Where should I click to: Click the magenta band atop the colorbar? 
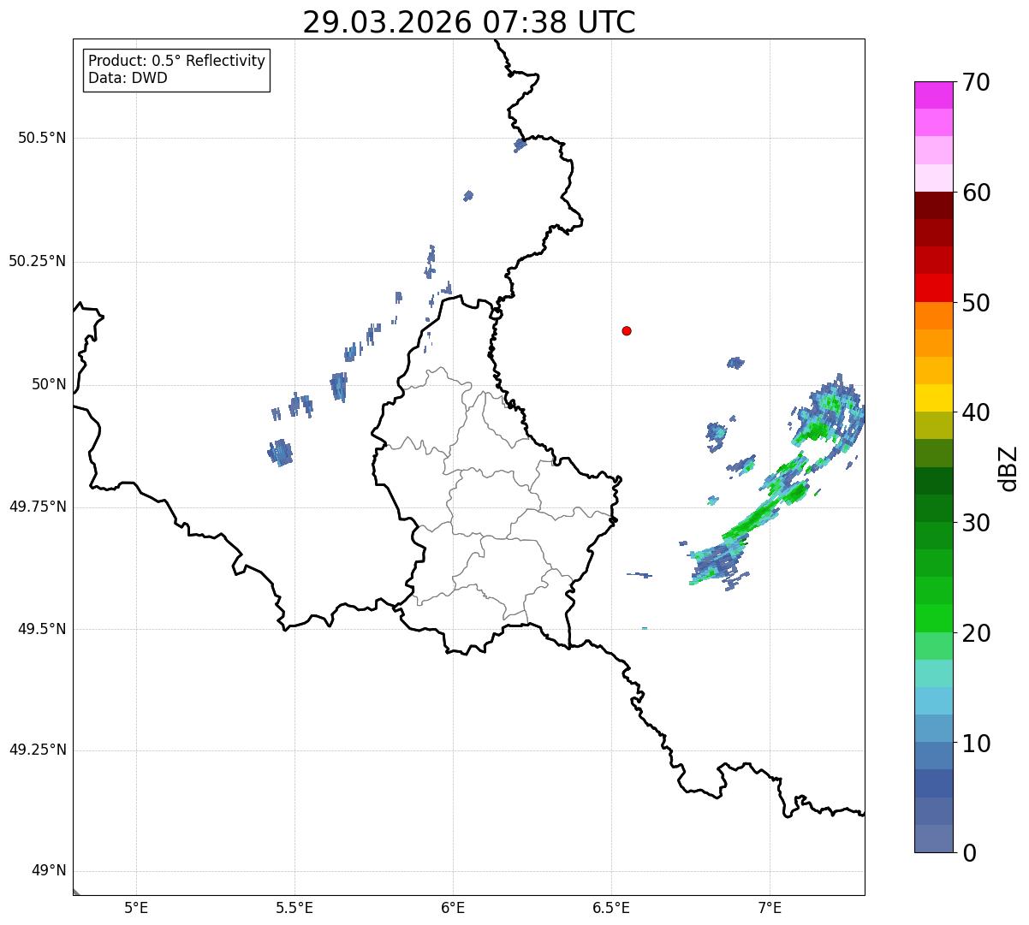(x=933, y=95)
